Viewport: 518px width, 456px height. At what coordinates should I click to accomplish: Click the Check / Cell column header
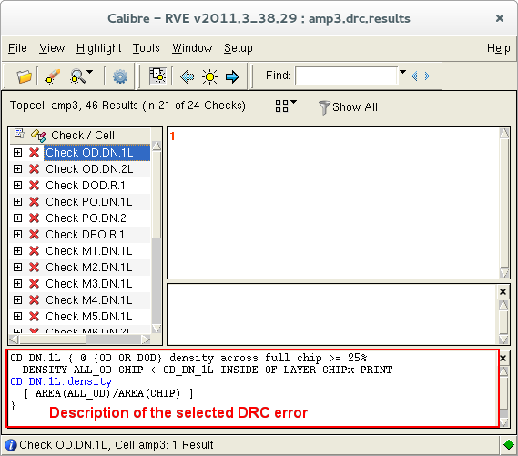[x=83, y=136]
